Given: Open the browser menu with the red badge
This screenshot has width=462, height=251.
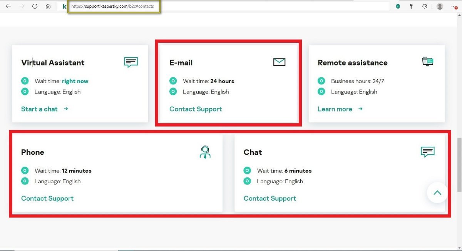Looking at the screenshot, I should point(455,7).
